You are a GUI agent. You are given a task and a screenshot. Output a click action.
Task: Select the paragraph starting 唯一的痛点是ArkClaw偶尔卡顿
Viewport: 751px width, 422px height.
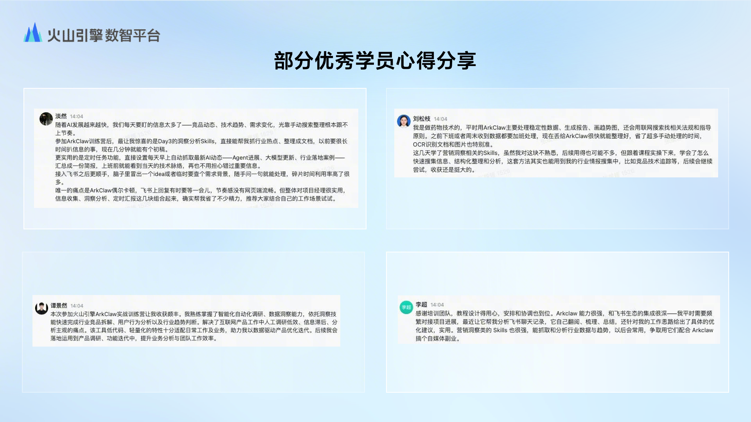201,195
